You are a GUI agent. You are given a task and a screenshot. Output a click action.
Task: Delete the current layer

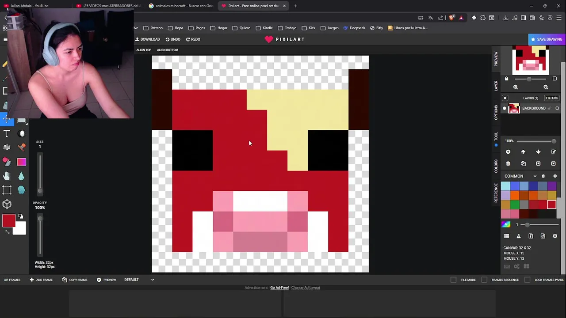click(508, 164)
